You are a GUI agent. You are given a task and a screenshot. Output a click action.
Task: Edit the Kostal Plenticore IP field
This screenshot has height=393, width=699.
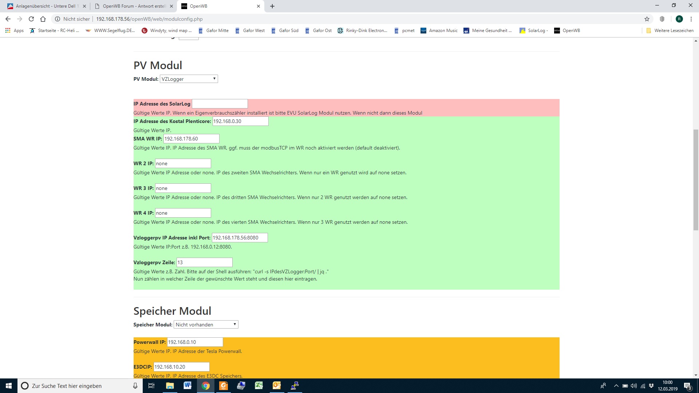241,121
